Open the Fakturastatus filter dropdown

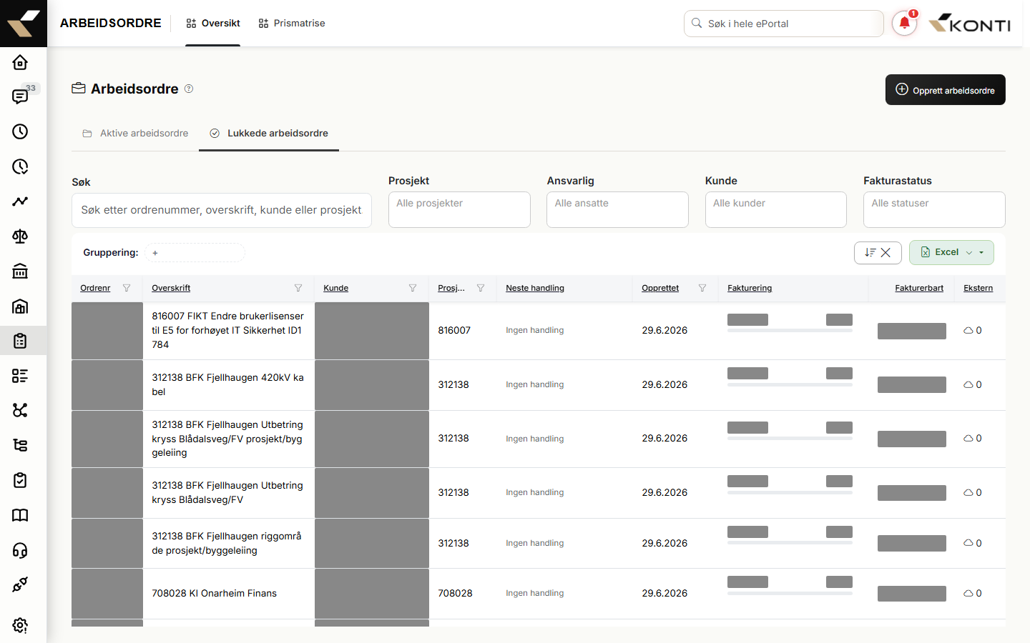(934, 209)
